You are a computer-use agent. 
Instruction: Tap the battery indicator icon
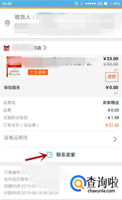(x=108, y=3)
